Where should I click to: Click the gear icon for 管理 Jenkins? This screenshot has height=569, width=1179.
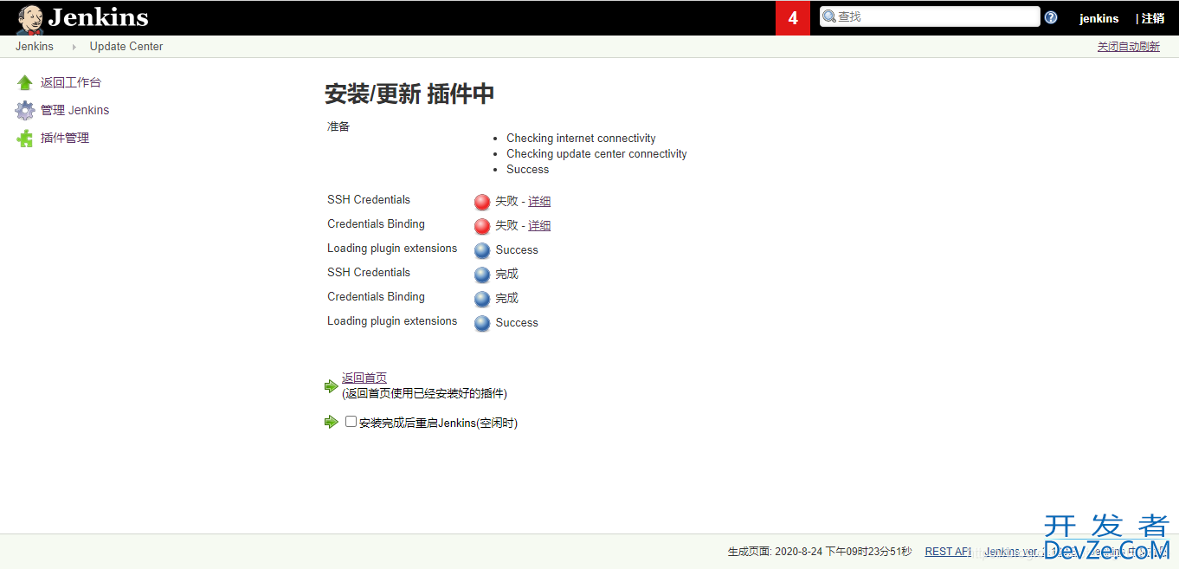pos(25,110)
